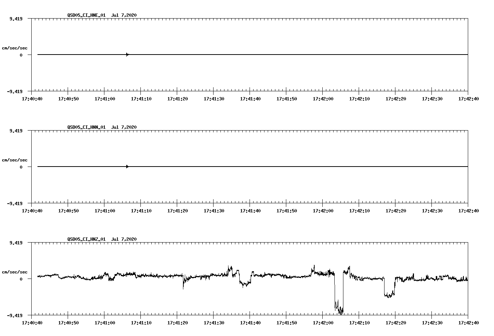Click the 17:41:20 time label under HNZ plot

[x=178, y=323]
